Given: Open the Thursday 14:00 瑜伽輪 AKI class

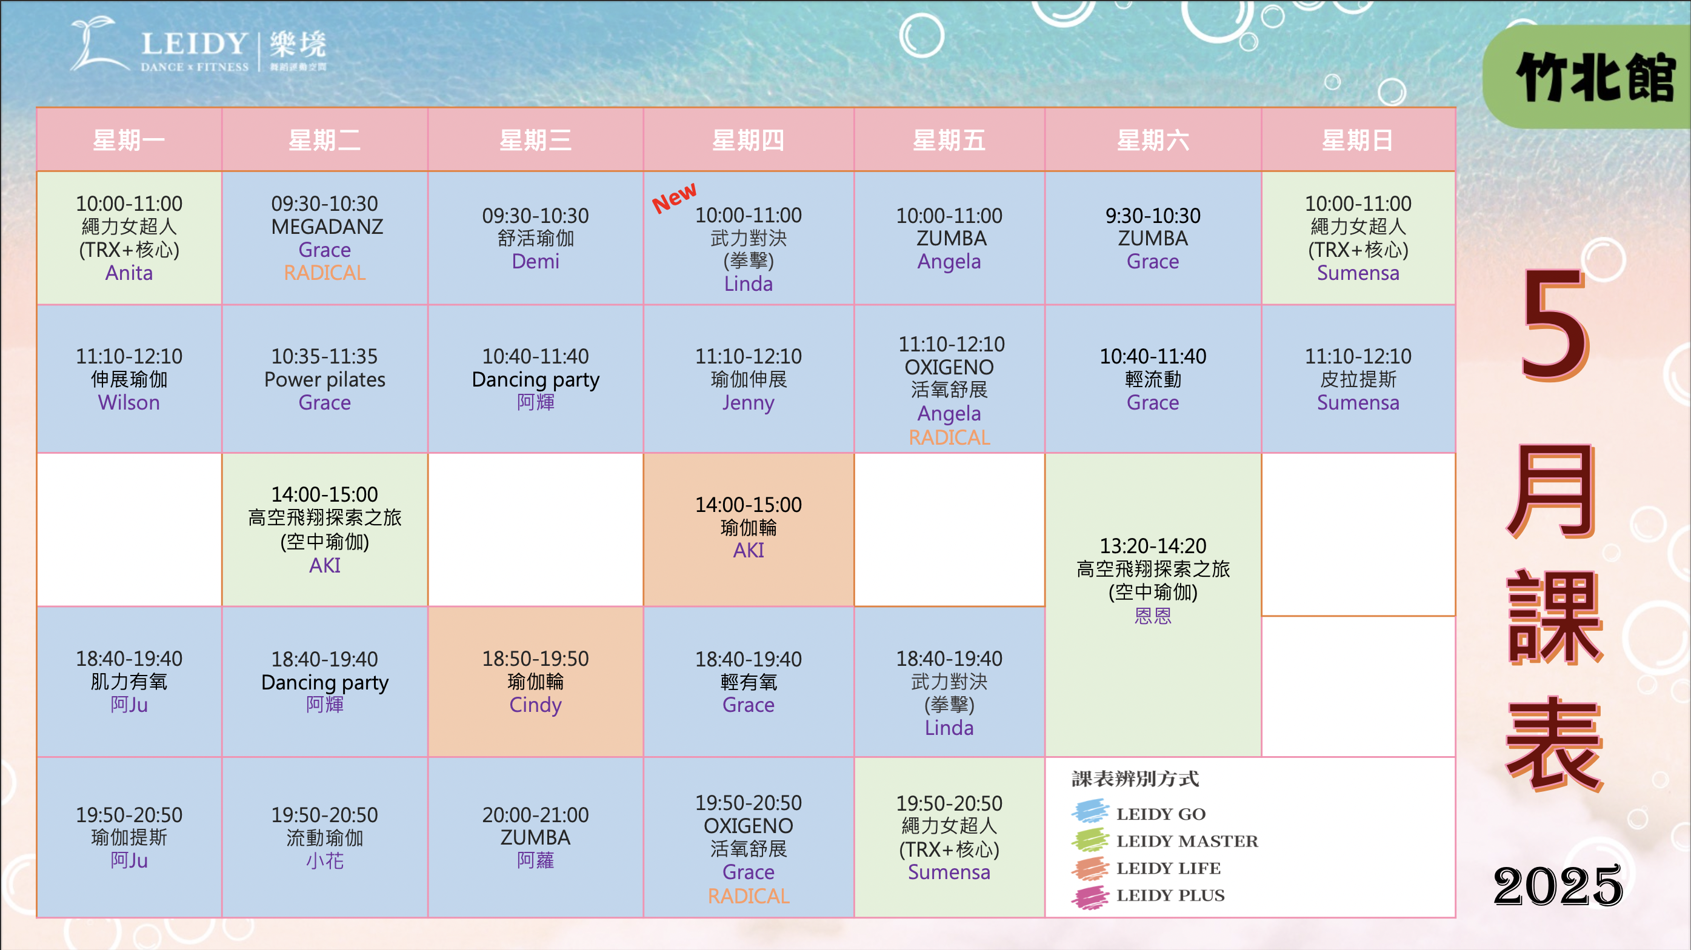Looking at the screenshot, I should tap(749, 529).
